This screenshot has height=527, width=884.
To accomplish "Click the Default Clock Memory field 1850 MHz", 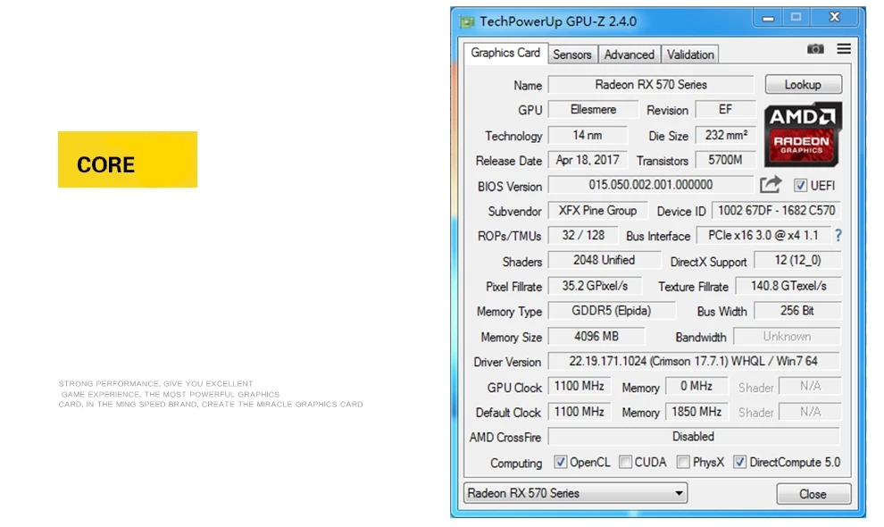I will pos(696,412).
